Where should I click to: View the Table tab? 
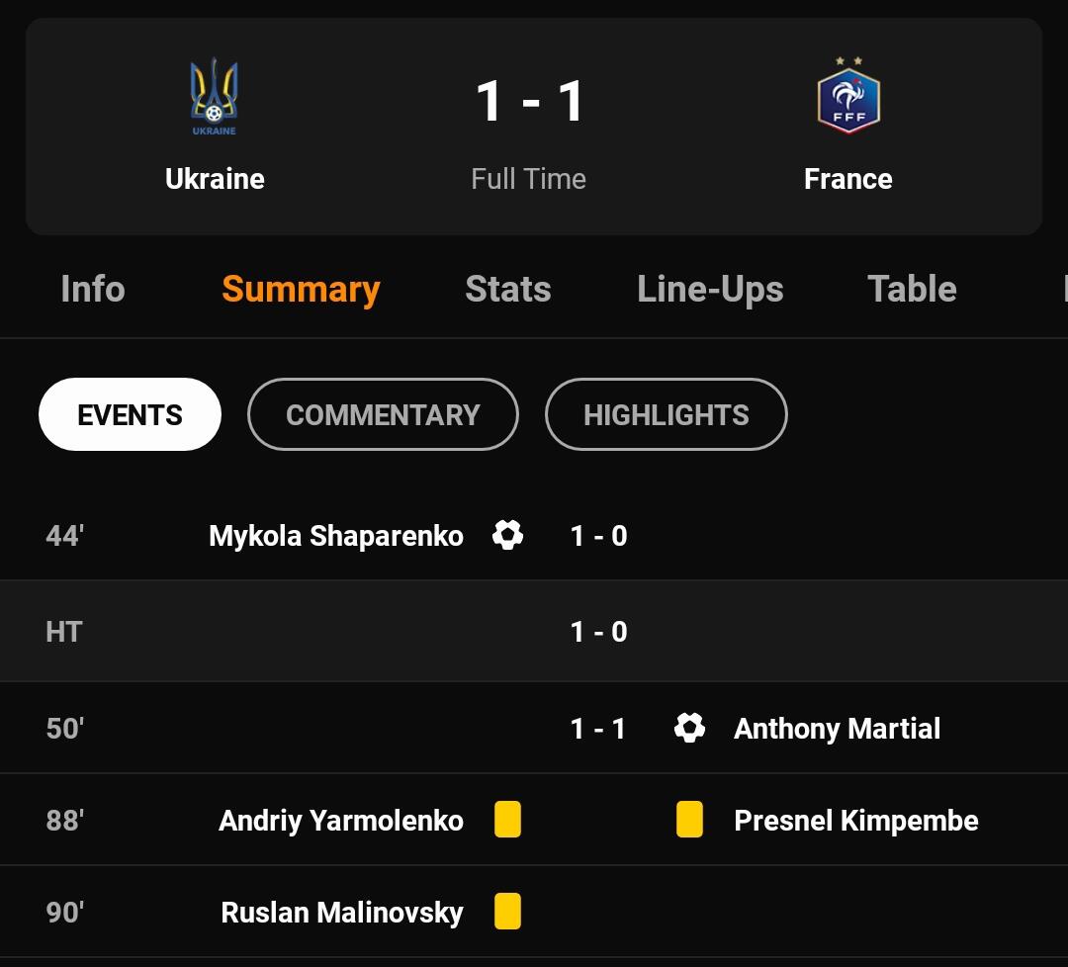pyautogui.click(x=912, y=289)
